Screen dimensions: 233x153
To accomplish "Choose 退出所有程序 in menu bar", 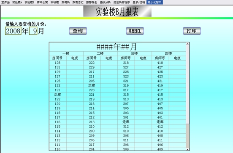I will [x=122, y=2].
